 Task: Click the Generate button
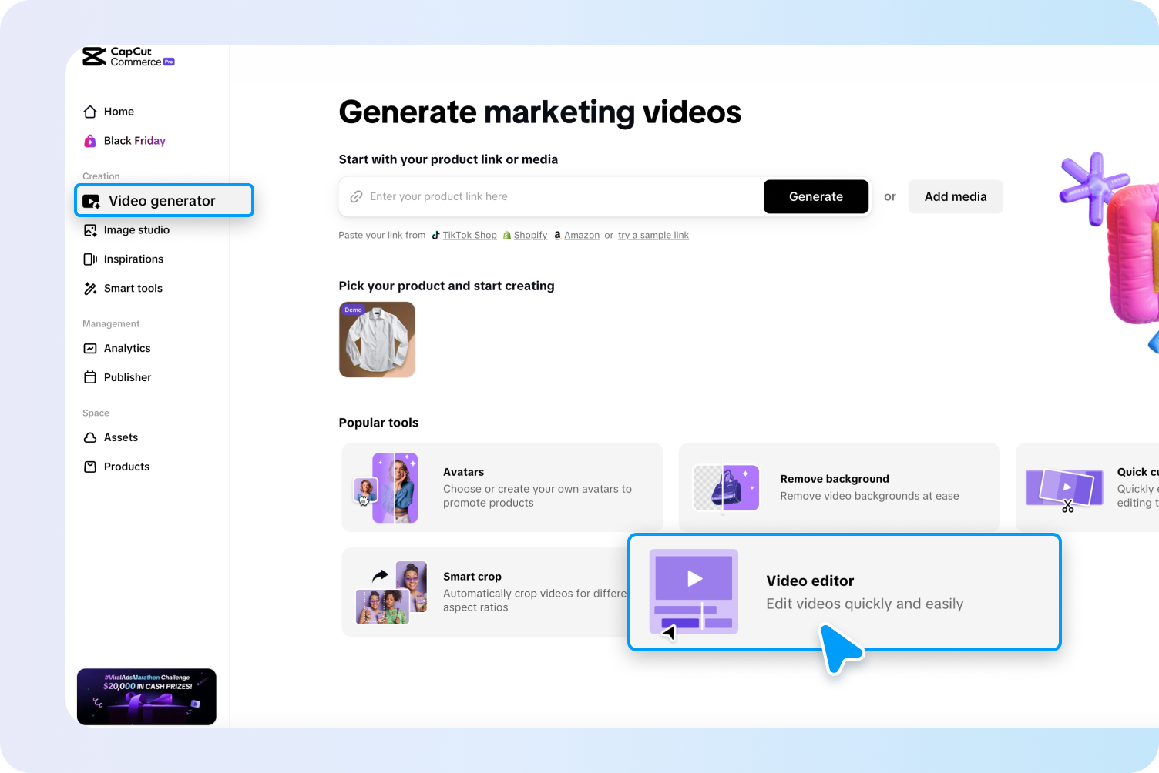816,196
